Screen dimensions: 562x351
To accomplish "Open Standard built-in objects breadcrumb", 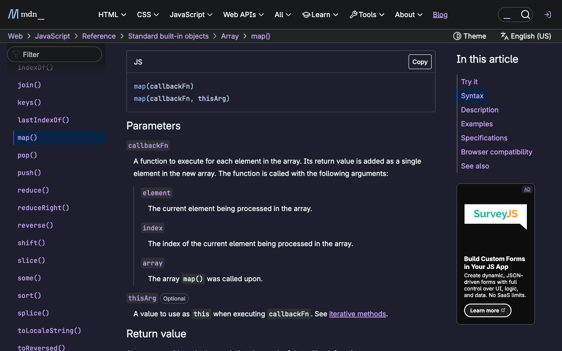I will (168, 36).
